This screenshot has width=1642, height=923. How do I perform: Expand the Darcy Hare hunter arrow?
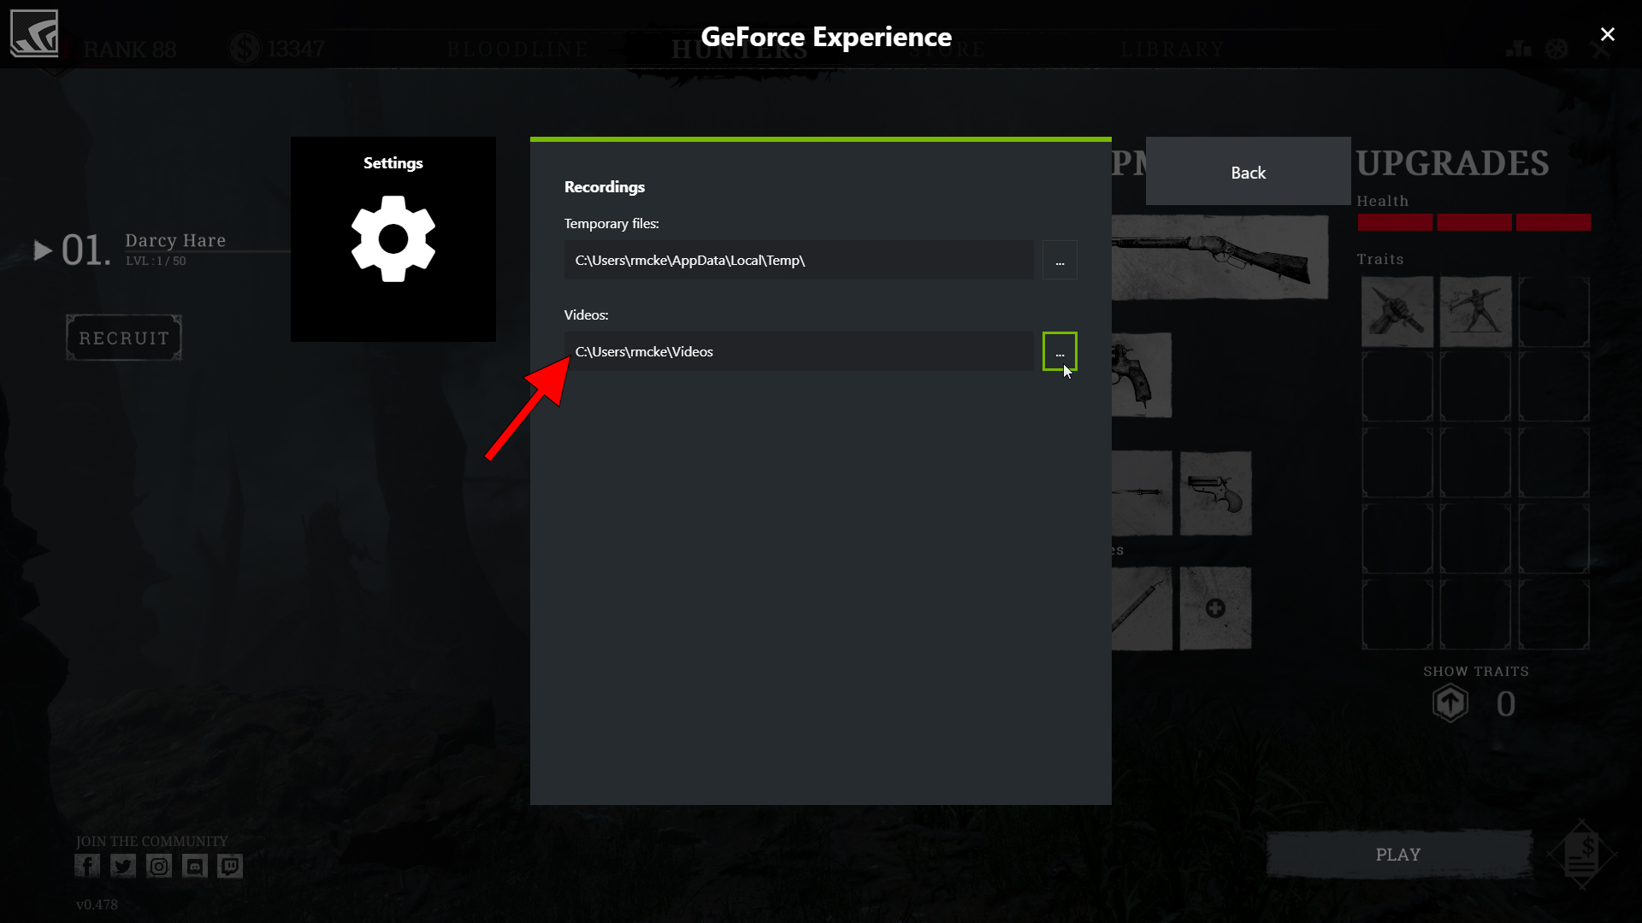click(43, 250)
